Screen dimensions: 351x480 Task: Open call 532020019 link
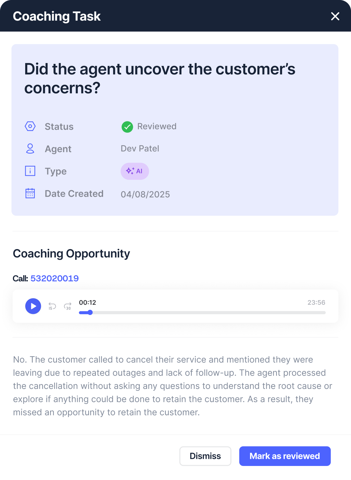click(54, 278)
